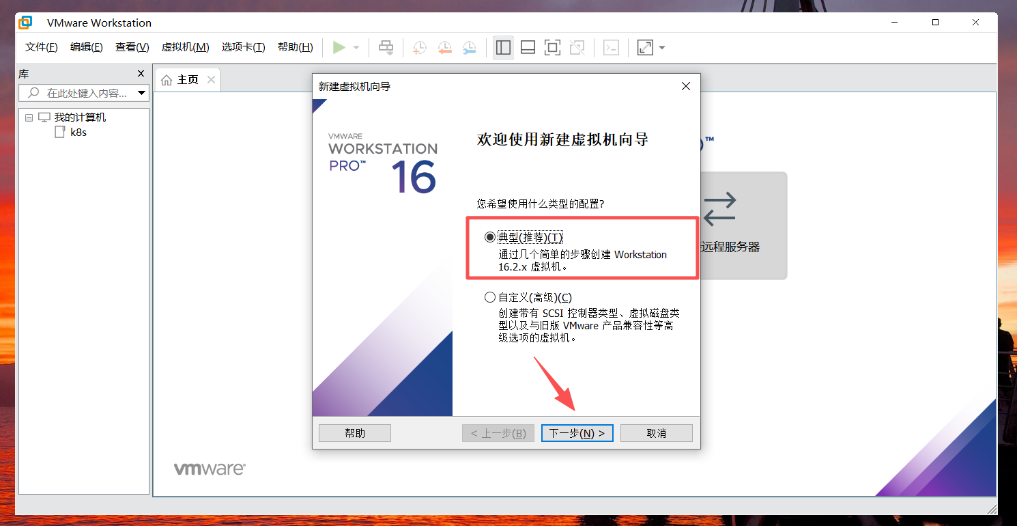The height and width of the screenshot is (526, 1017).
Task: Click the text 您希望使用什么类型的配置?
Action: click(x=541, y=204)
